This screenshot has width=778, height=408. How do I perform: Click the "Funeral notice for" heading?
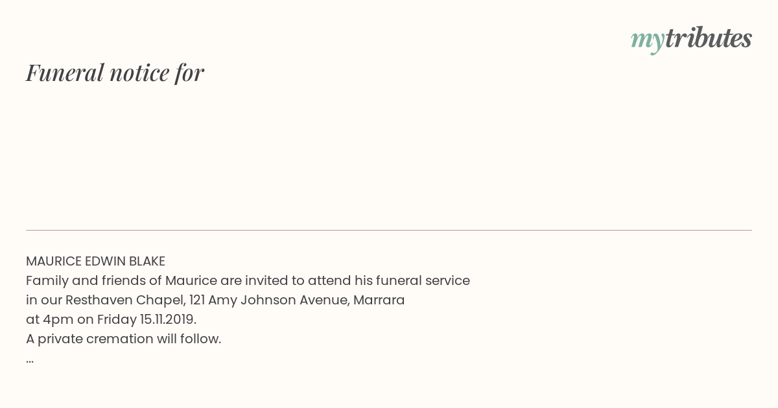[x=115, y=73]
